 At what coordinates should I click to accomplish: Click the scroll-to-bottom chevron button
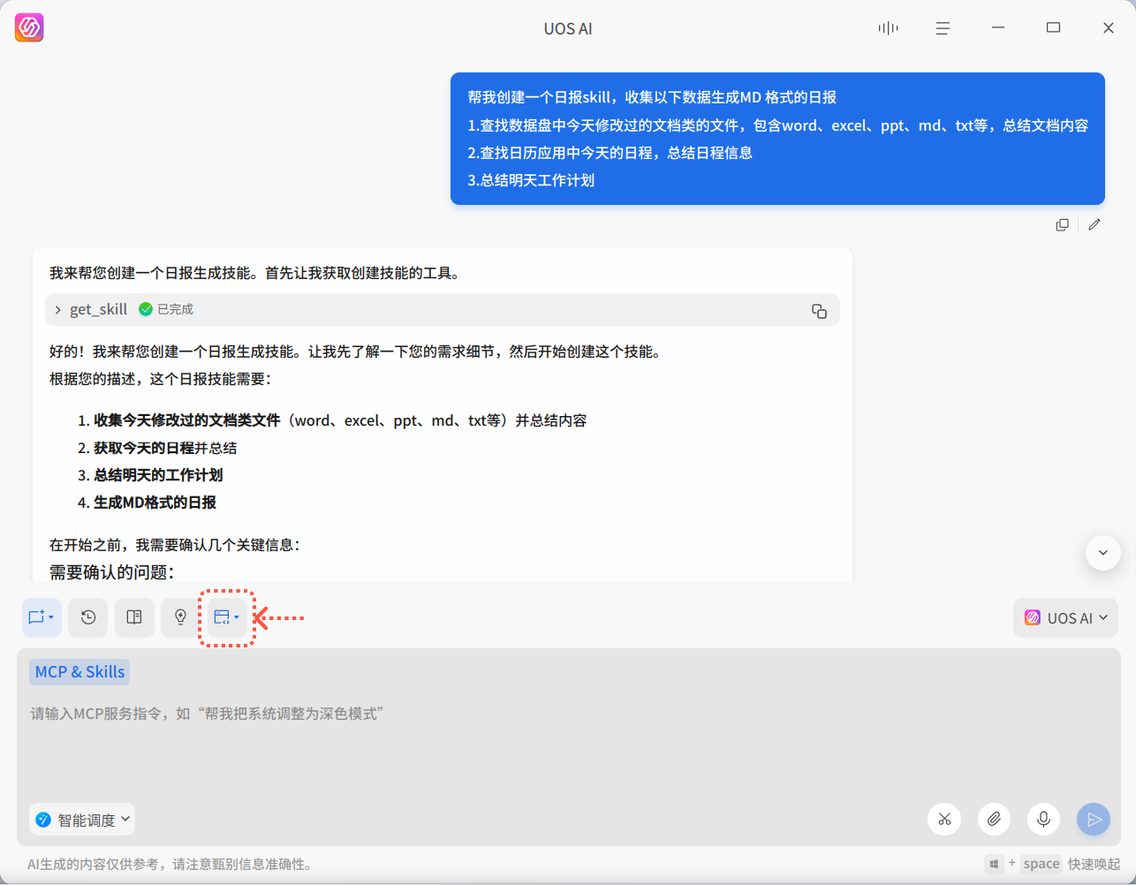(1102, 553)
